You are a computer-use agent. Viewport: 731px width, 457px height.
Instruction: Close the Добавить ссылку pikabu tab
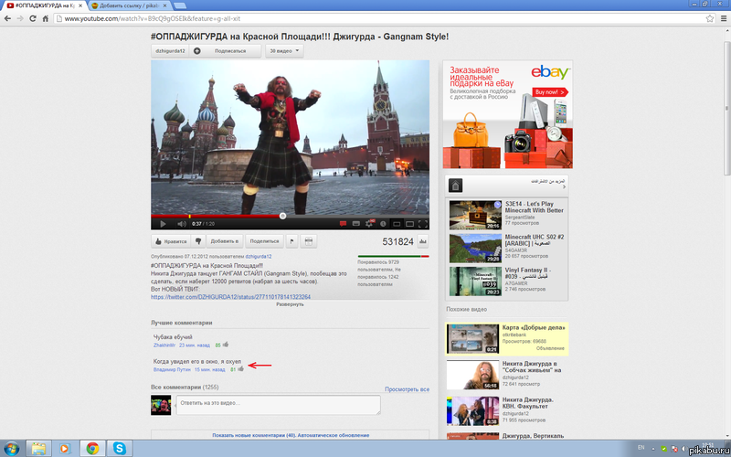(x=165, y=5)
